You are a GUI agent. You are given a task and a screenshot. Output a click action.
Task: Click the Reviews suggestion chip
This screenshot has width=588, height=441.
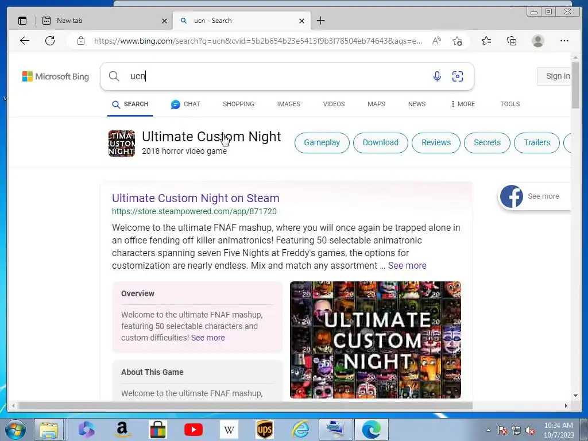[x=436, y=143]
